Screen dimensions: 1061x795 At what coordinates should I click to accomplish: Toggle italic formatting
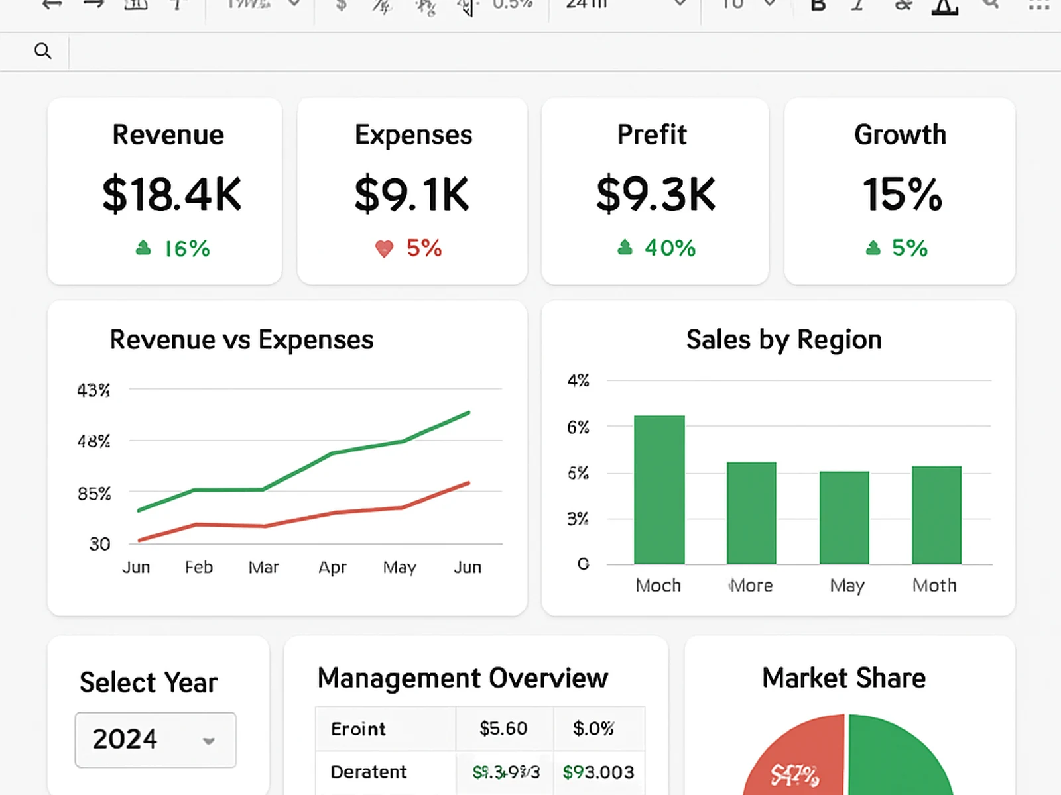(x=856, y=5)
